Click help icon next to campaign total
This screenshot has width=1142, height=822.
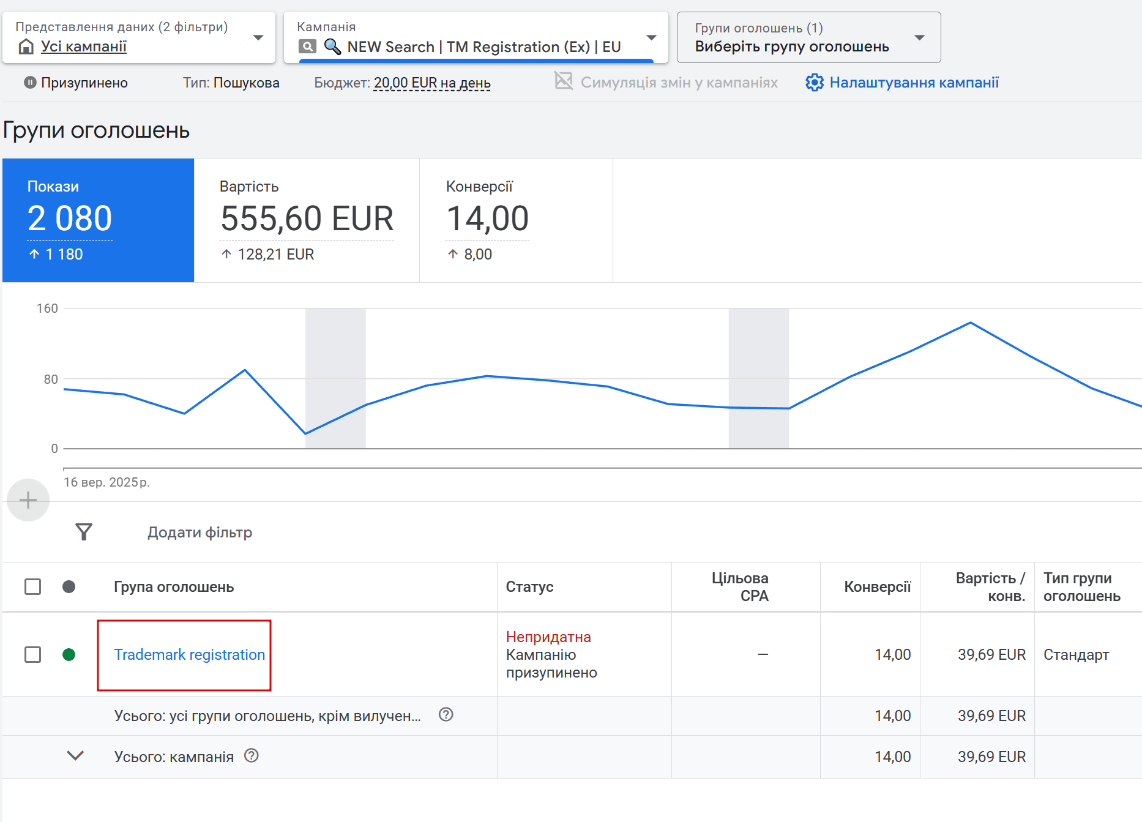[x=252, y=755]
